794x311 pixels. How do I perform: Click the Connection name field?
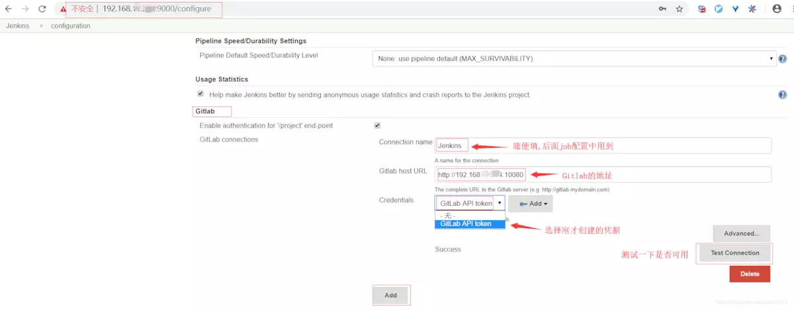tap(603, 146)
